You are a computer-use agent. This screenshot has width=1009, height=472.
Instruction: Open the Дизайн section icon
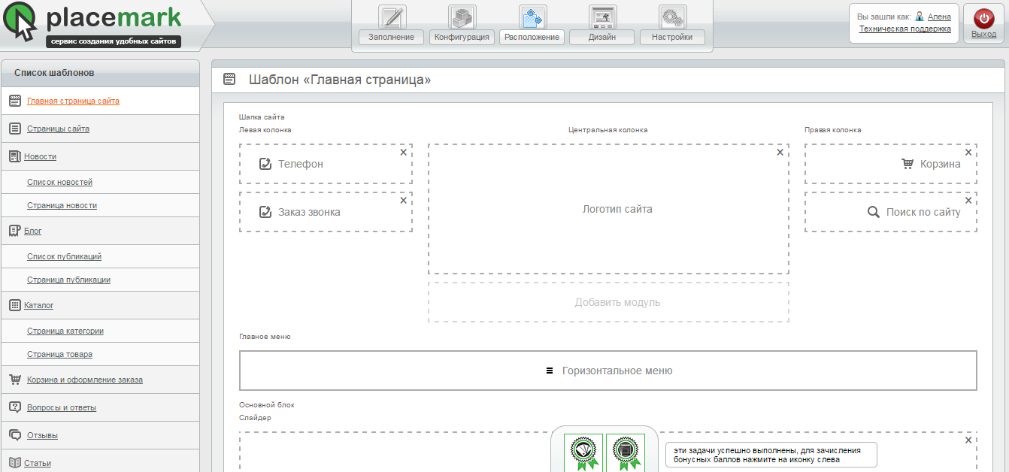[x=603, y=17]
